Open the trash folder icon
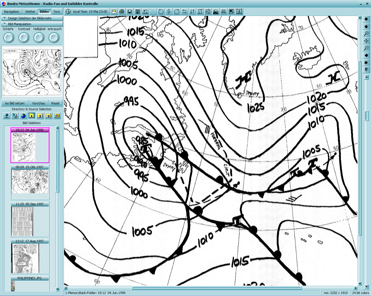Image resolution: width=371 pixels, height=296 pixels. click(57, 116)
